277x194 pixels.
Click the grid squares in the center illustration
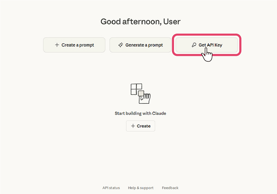point(136,89)
